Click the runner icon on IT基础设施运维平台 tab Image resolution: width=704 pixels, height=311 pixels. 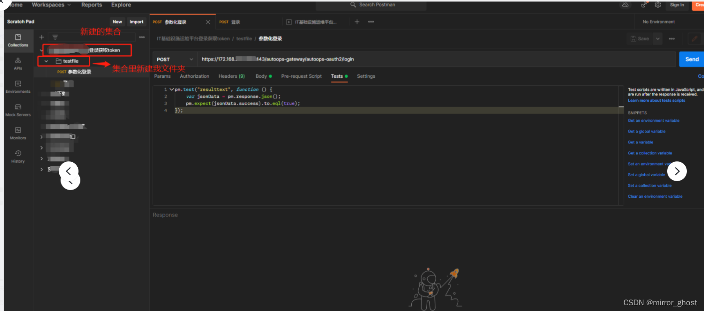[x=289, y=22]
